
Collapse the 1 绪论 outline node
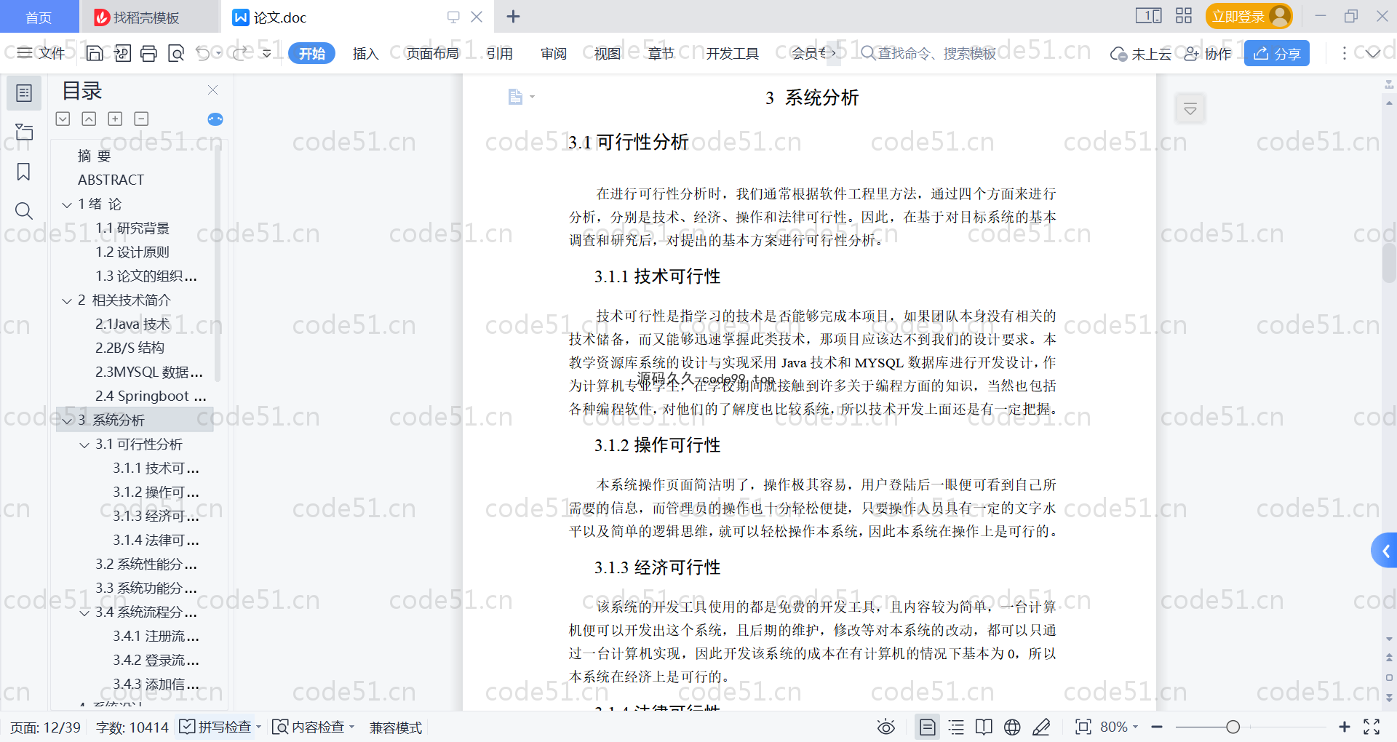(67, 205)
